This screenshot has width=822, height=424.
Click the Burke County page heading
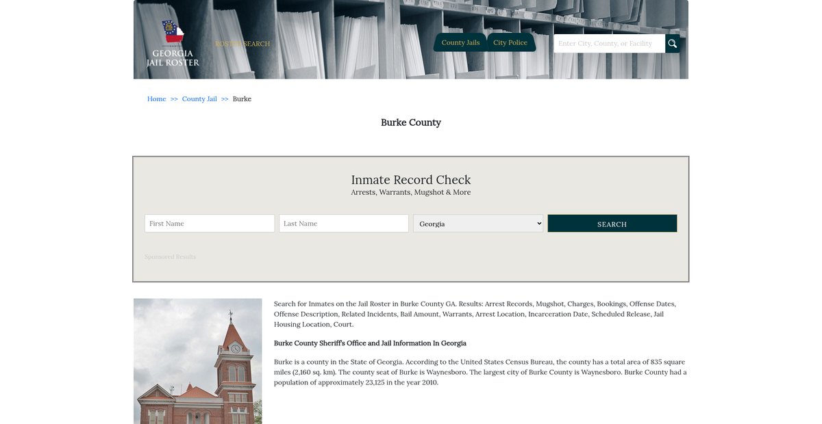(x=411, y=122)
